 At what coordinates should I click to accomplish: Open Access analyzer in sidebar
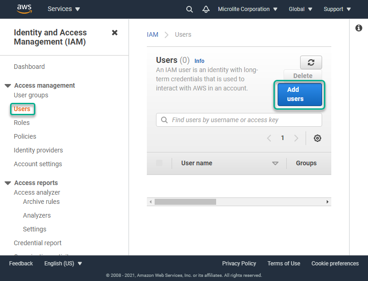pos(37,192)
